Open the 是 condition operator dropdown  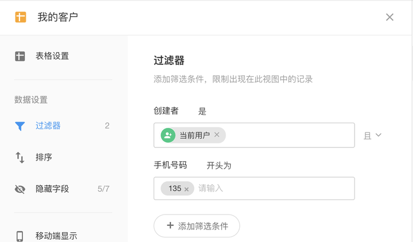pyautogui.click(x=202, y=111)
